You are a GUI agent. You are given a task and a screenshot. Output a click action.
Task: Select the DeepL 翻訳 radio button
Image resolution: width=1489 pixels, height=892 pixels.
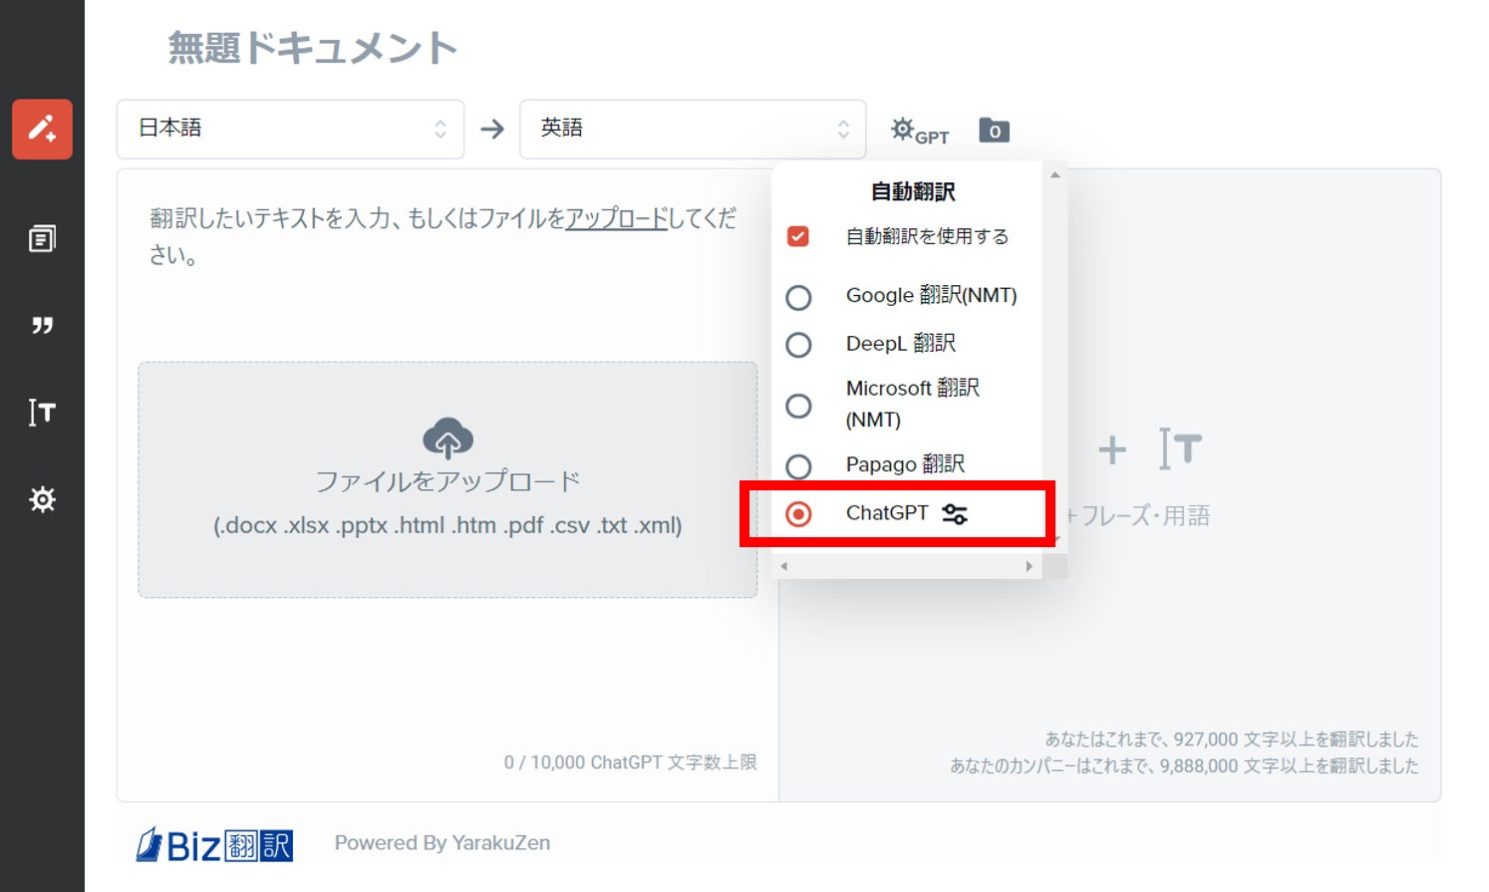(x=798, y=345)
